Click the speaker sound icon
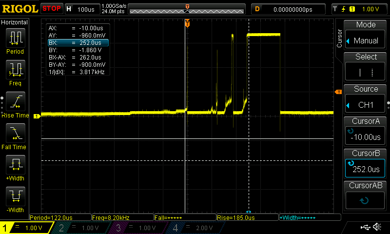 coord(377,227)
